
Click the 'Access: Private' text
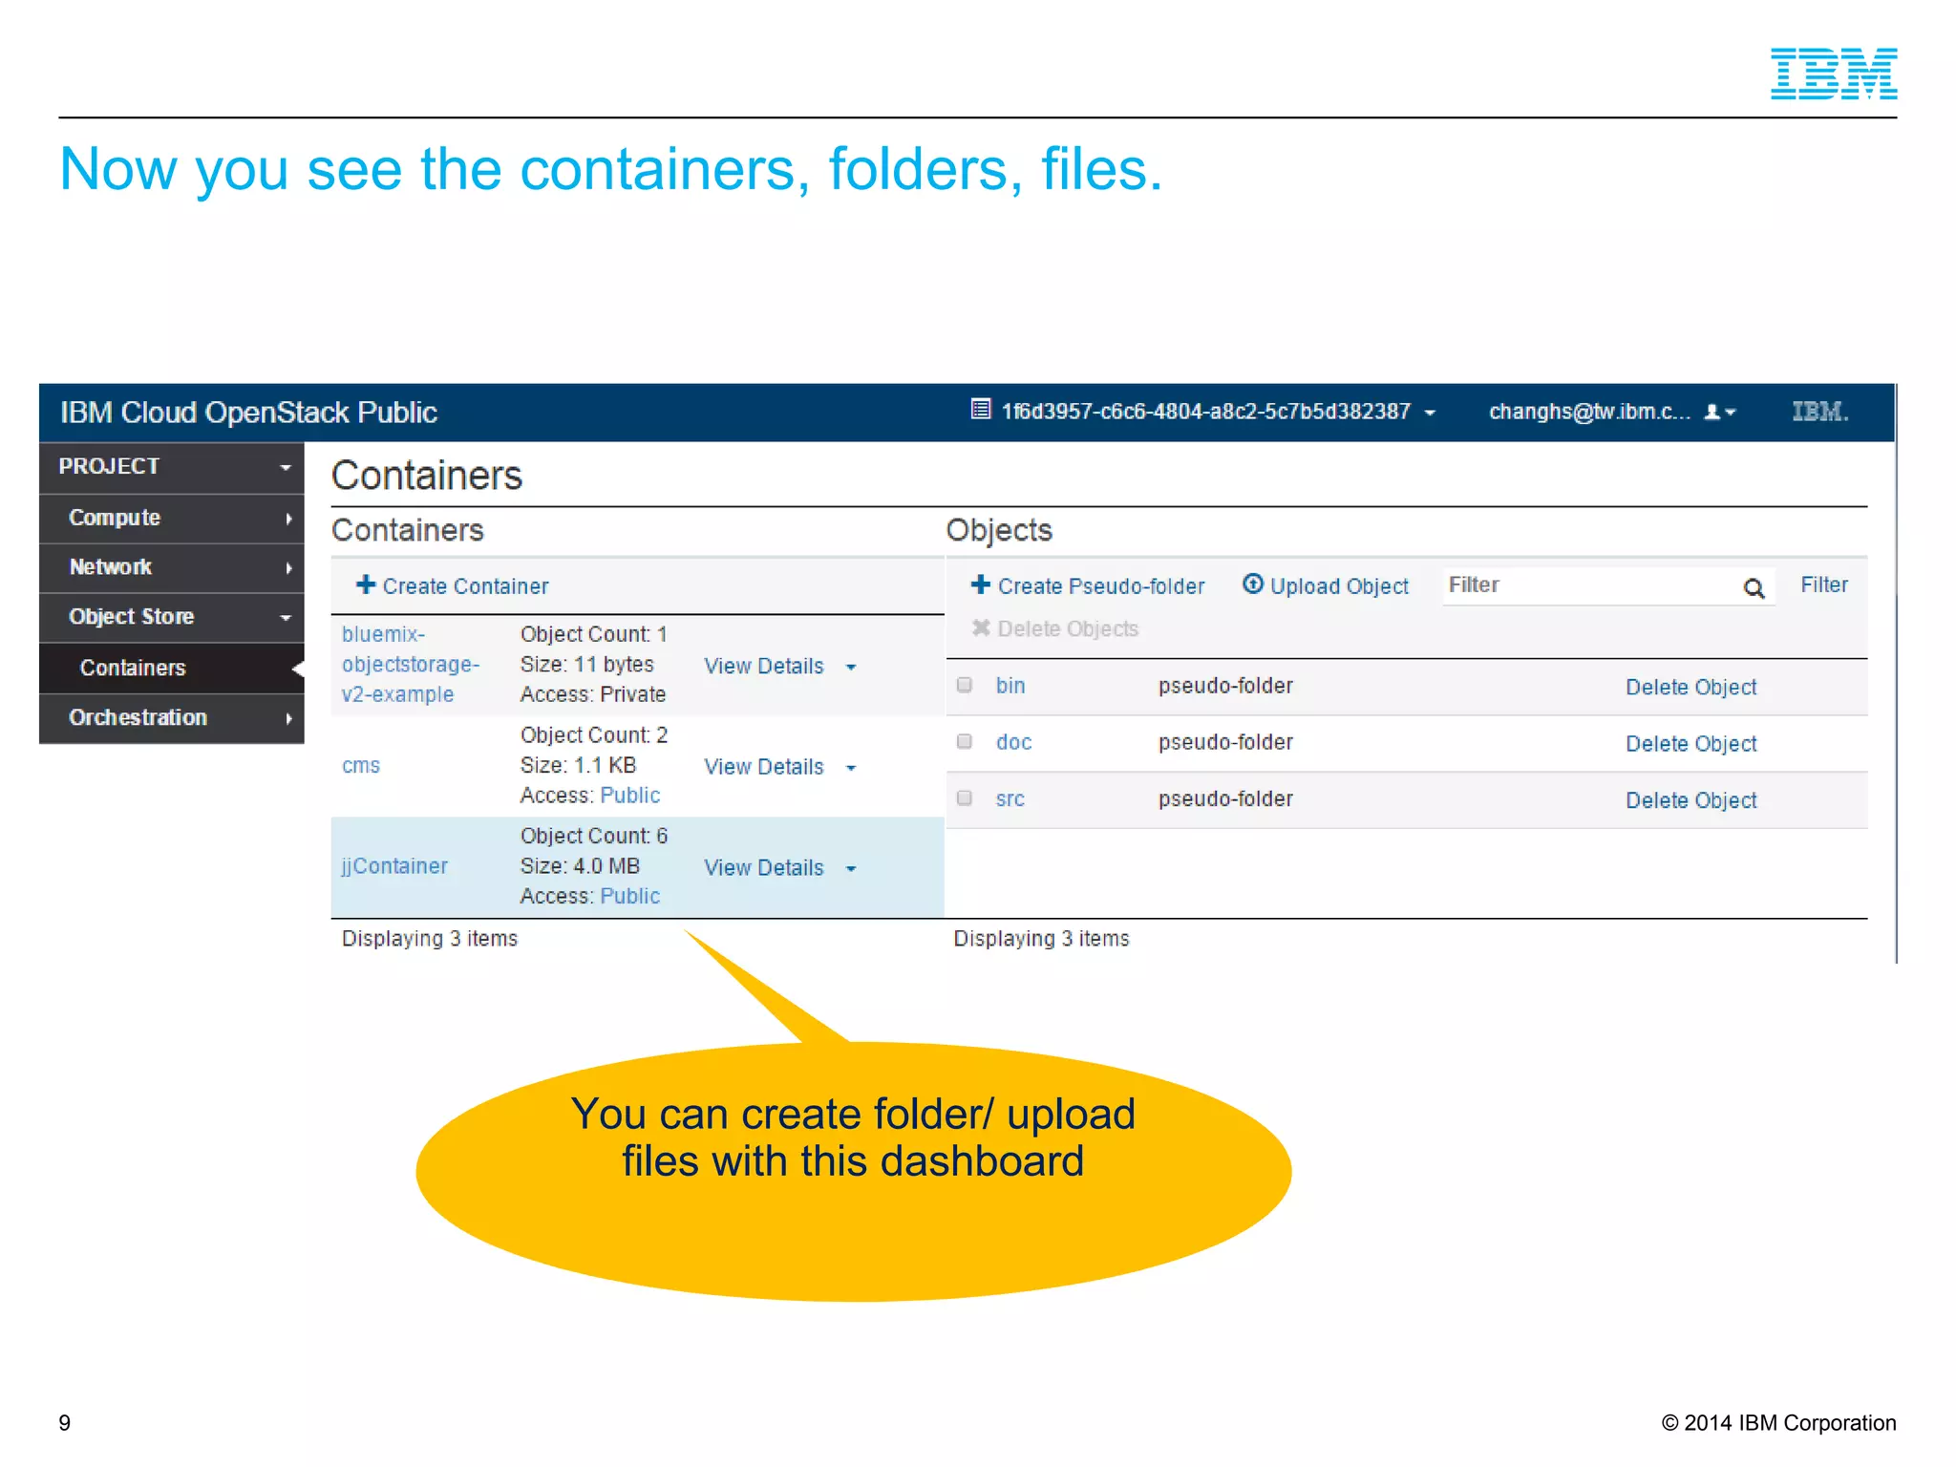(592, 694)
